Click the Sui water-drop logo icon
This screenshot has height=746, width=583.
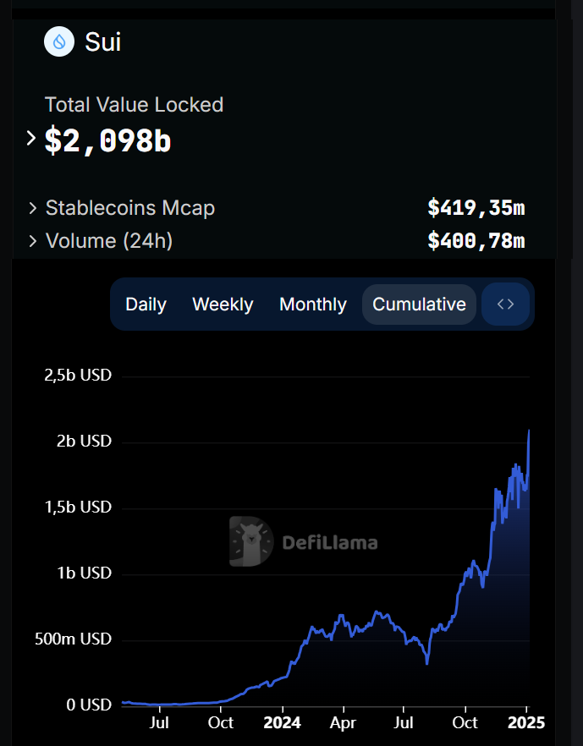click(59, 42)
